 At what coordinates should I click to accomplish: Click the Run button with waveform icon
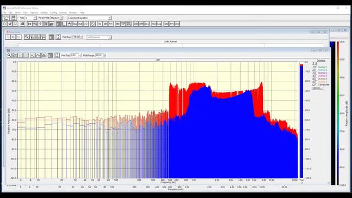pyautogui.click(x=6, y=18)
